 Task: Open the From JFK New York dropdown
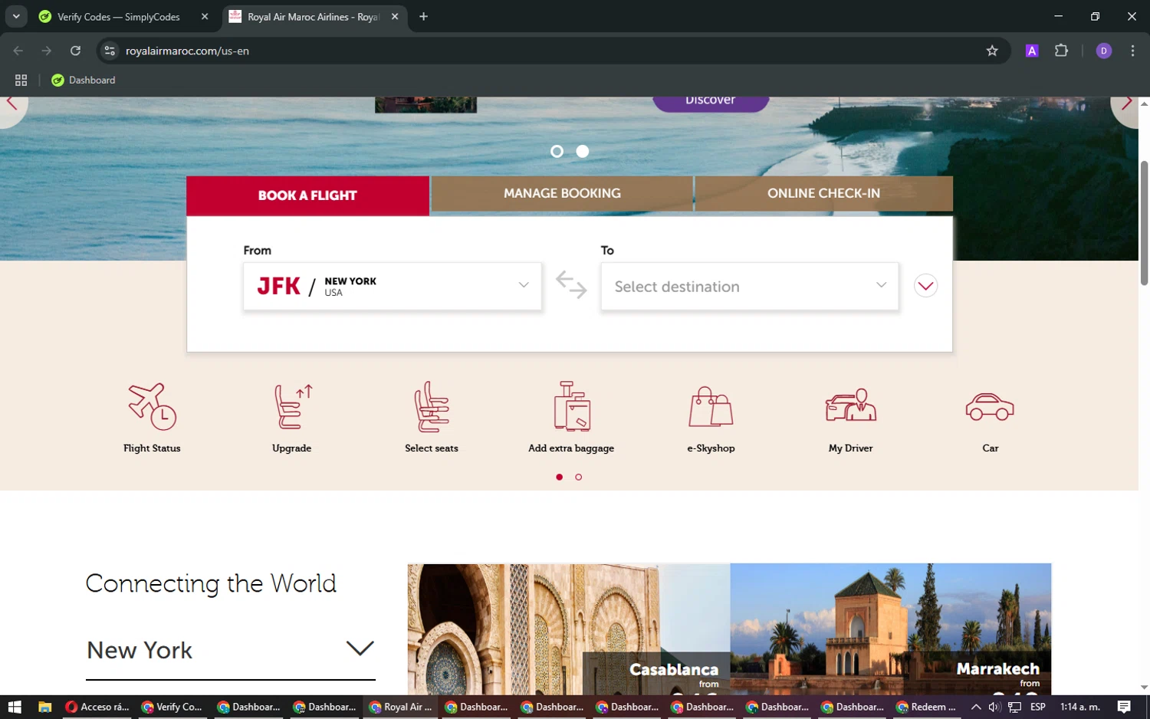point(393,286)
